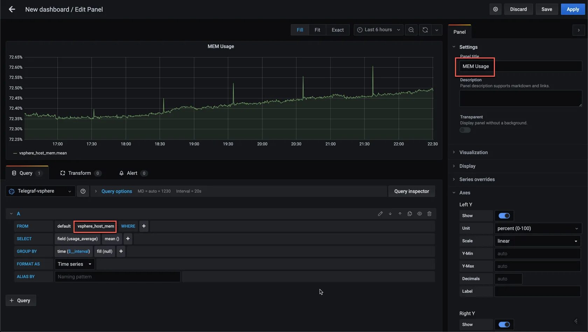Zoom out the time range

point(411,30)
